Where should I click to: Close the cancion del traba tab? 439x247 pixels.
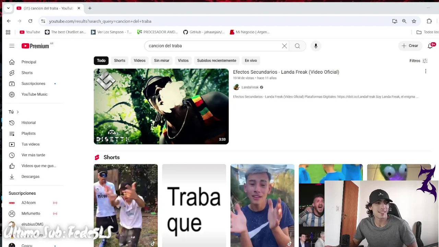coord(79,8)
